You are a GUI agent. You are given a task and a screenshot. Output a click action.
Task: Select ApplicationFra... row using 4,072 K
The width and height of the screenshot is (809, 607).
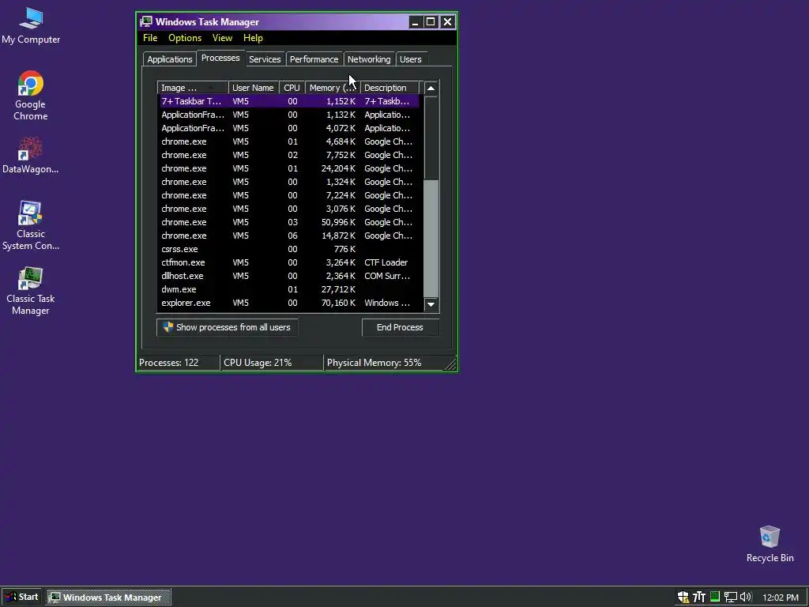pos(289,128)
